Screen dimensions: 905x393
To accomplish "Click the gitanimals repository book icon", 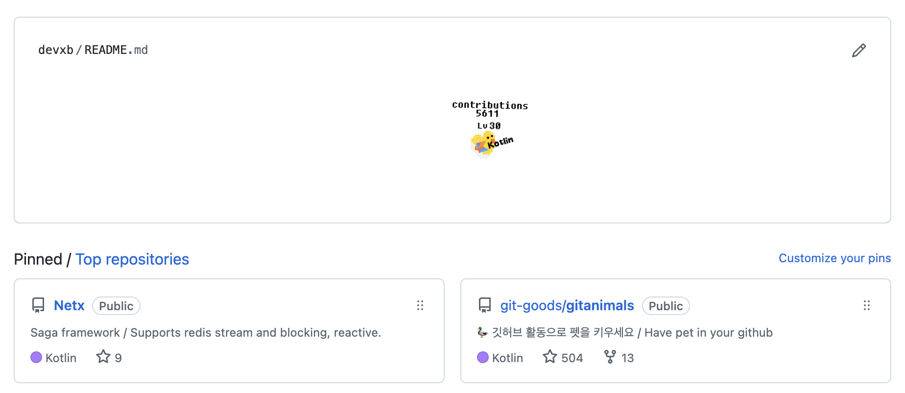I will 485,305.
